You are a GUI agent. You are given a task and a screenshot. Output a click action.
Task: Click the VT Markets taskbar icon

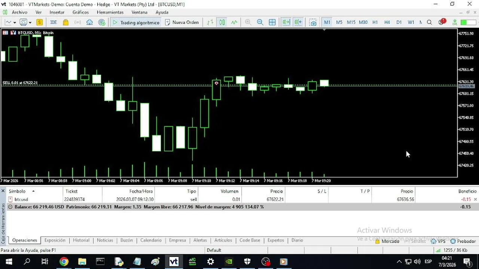[174, 262]
